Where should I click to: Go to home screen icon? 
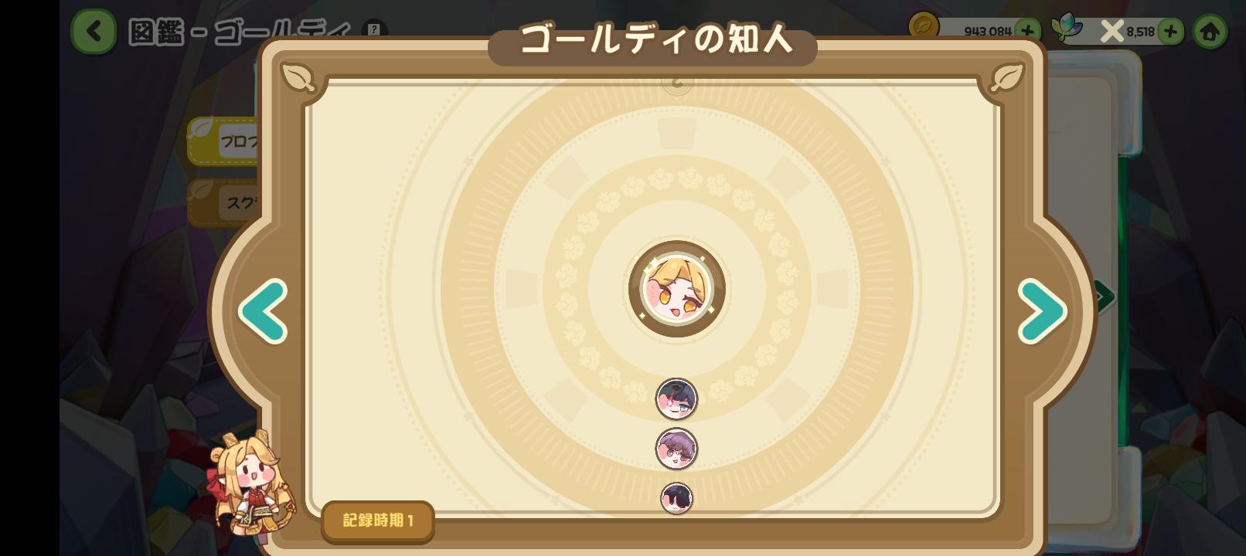point(1210,32)
